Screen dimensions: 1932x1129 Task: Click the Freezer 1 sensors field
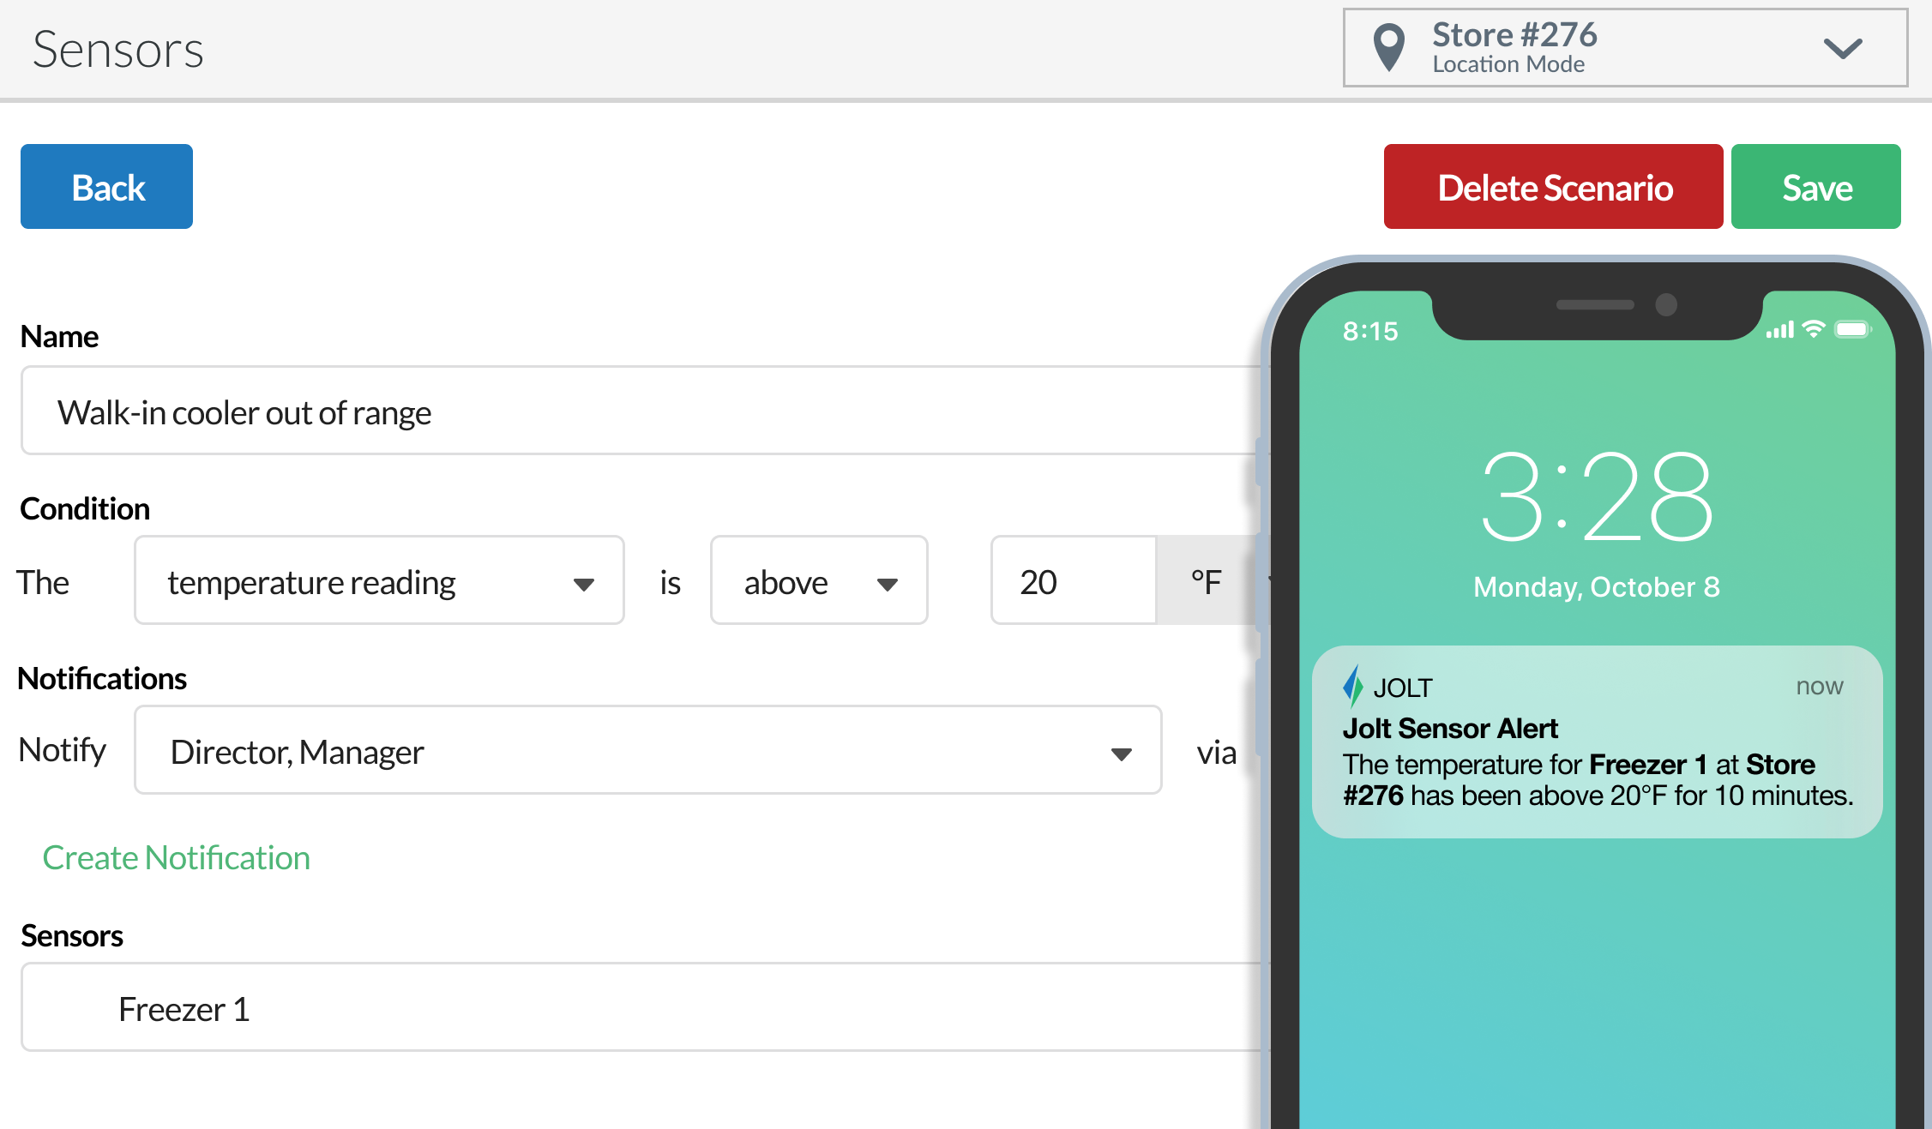(641, 1007)
